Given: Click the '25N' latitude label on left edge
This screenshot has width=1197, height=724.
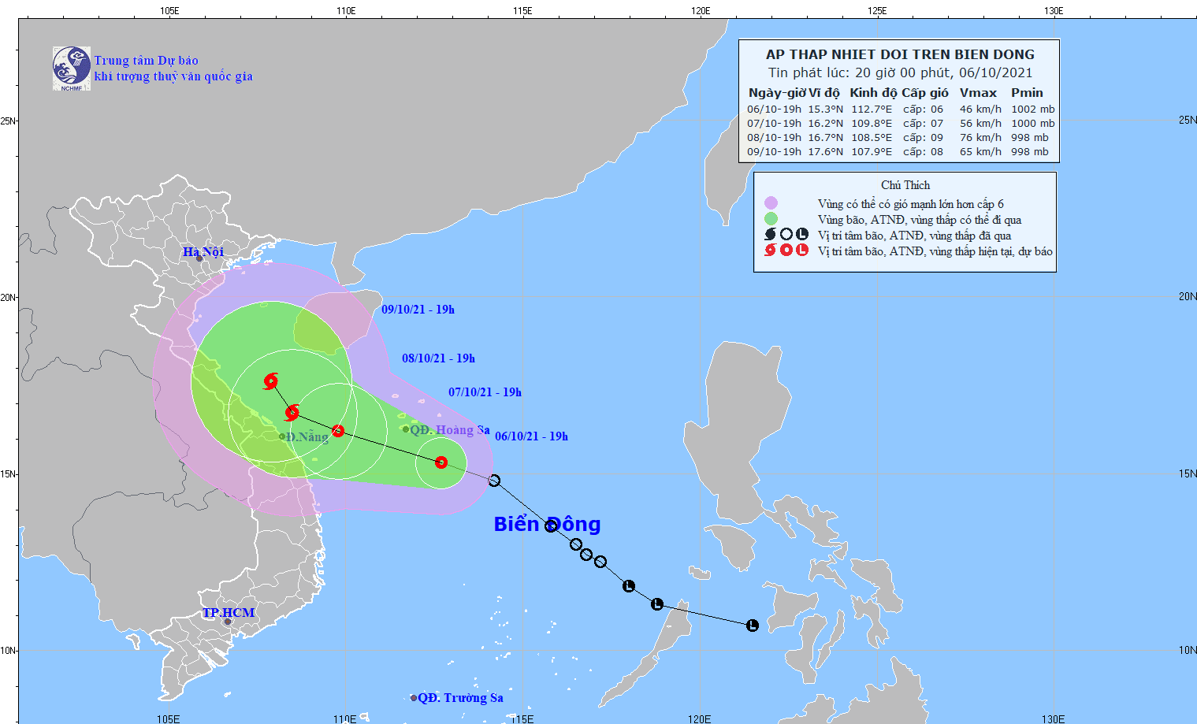Looking at the screenshot, I should (x=9, y=121).
